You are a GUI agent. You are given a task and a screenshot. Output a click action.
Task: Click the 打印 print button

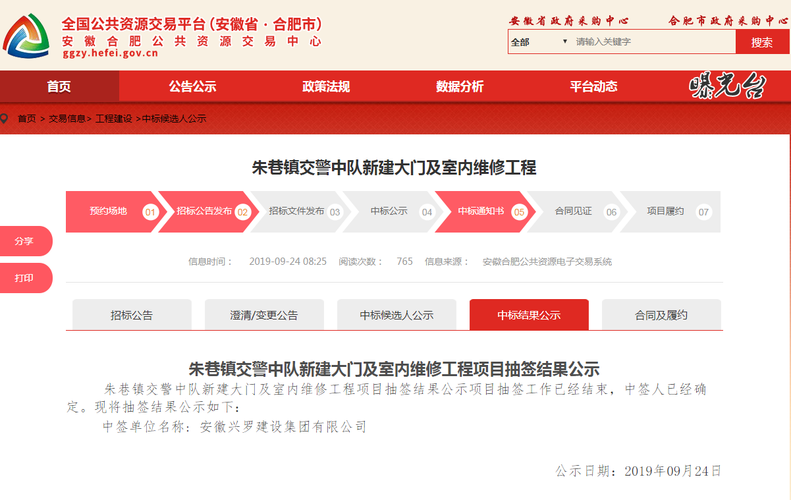coord(25,278)
